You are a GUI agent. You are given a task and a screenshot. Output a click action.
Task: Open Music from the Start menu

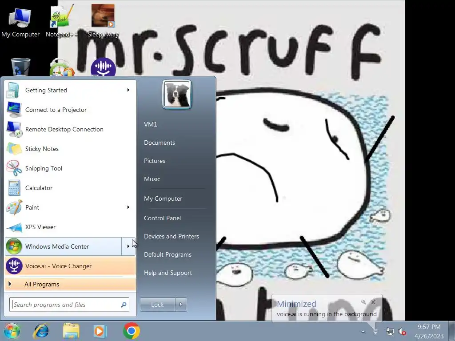tap(152, 179)
